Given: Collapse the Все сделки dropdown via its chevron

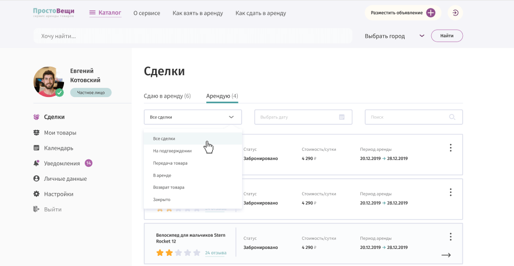Looking at the screenshot, I should 231,117.
